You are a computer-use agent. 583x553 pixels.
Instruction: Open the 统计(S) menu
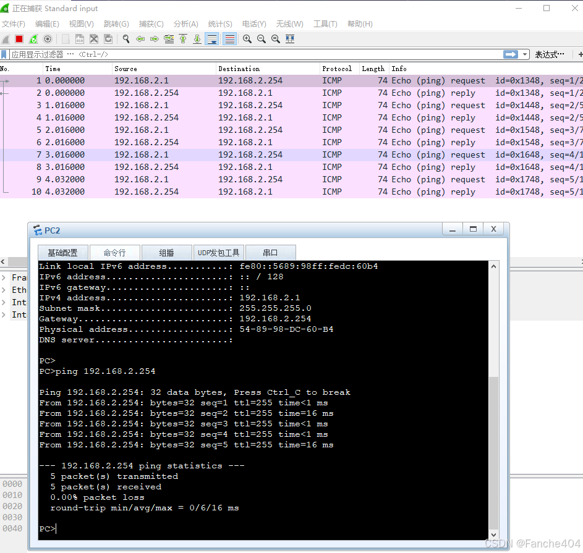click(220, 23)
